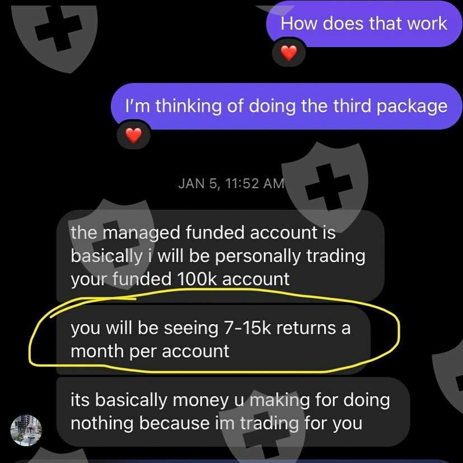Image resolution: width=463 pixels, height=463 pixels.
Task: Click the JAN 5, 11:52 AM timestamp
Action: pyautogui.click(x=231, y=184)
